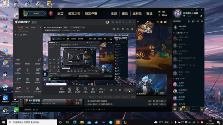Image resolution: width=223 pixels, height=125 pixels.
Task: Click the mode pill next to stream app logo
Action: pos(34,22)
